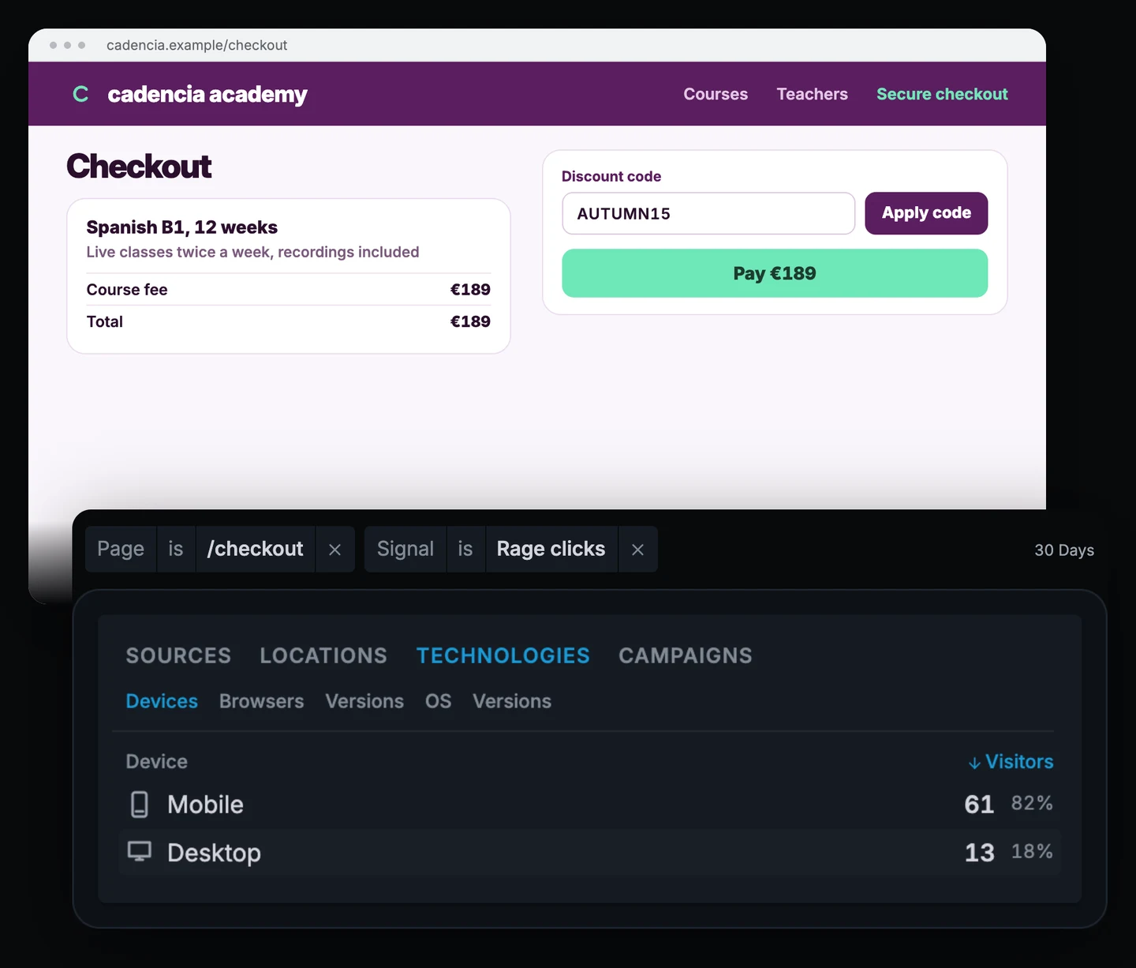Switch to the SOURCES tab

[x=178, y=655]
